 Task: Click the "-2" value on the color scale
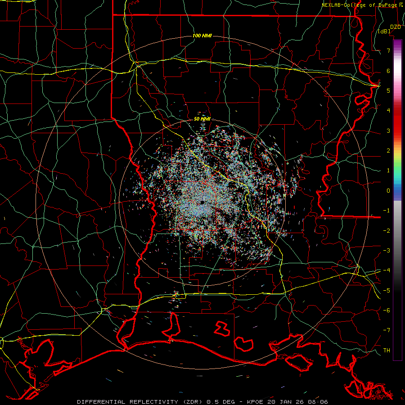click(387, 231)
